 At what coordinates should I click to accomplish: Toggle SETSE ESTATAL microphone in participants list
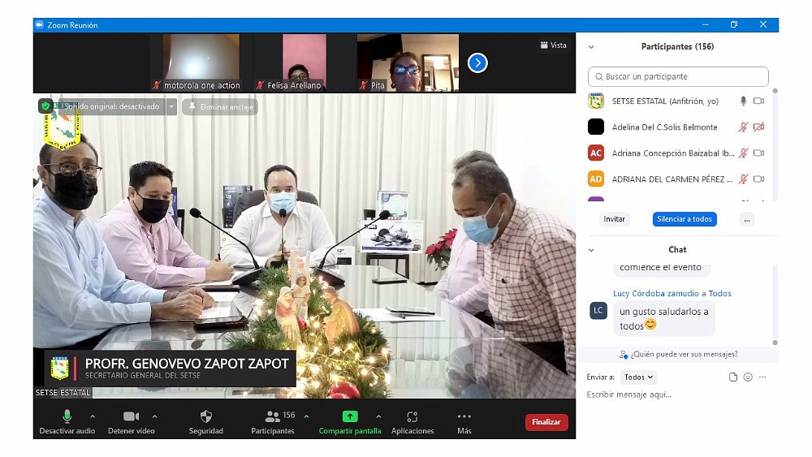point(742,101)
